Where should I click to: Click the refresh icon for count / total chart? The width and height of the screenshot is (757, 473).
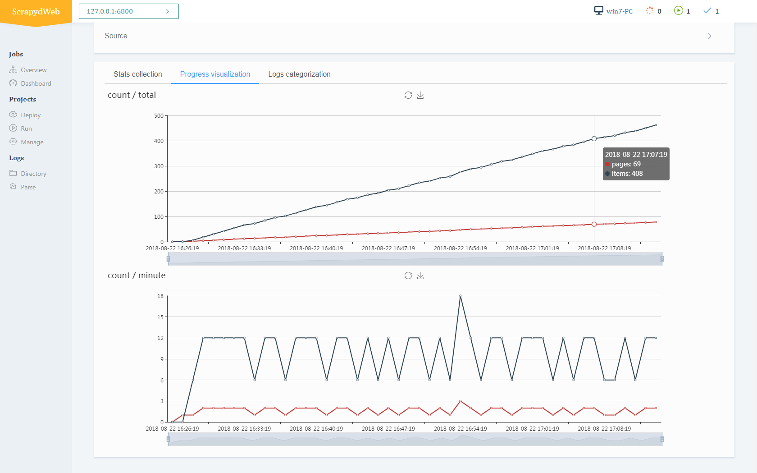(408, 95)
